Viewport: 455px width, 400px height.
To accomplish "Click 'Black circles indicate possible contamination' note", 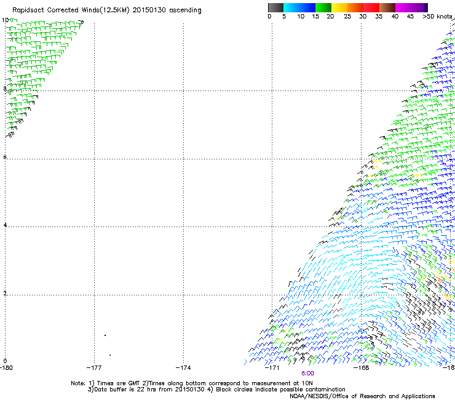I will click(280, 390).
